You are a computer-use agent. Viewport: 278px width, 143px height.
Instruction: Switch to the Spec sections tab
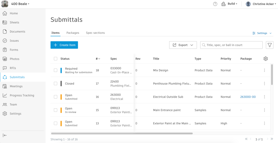pyautogui.click(x=95, y=33)
